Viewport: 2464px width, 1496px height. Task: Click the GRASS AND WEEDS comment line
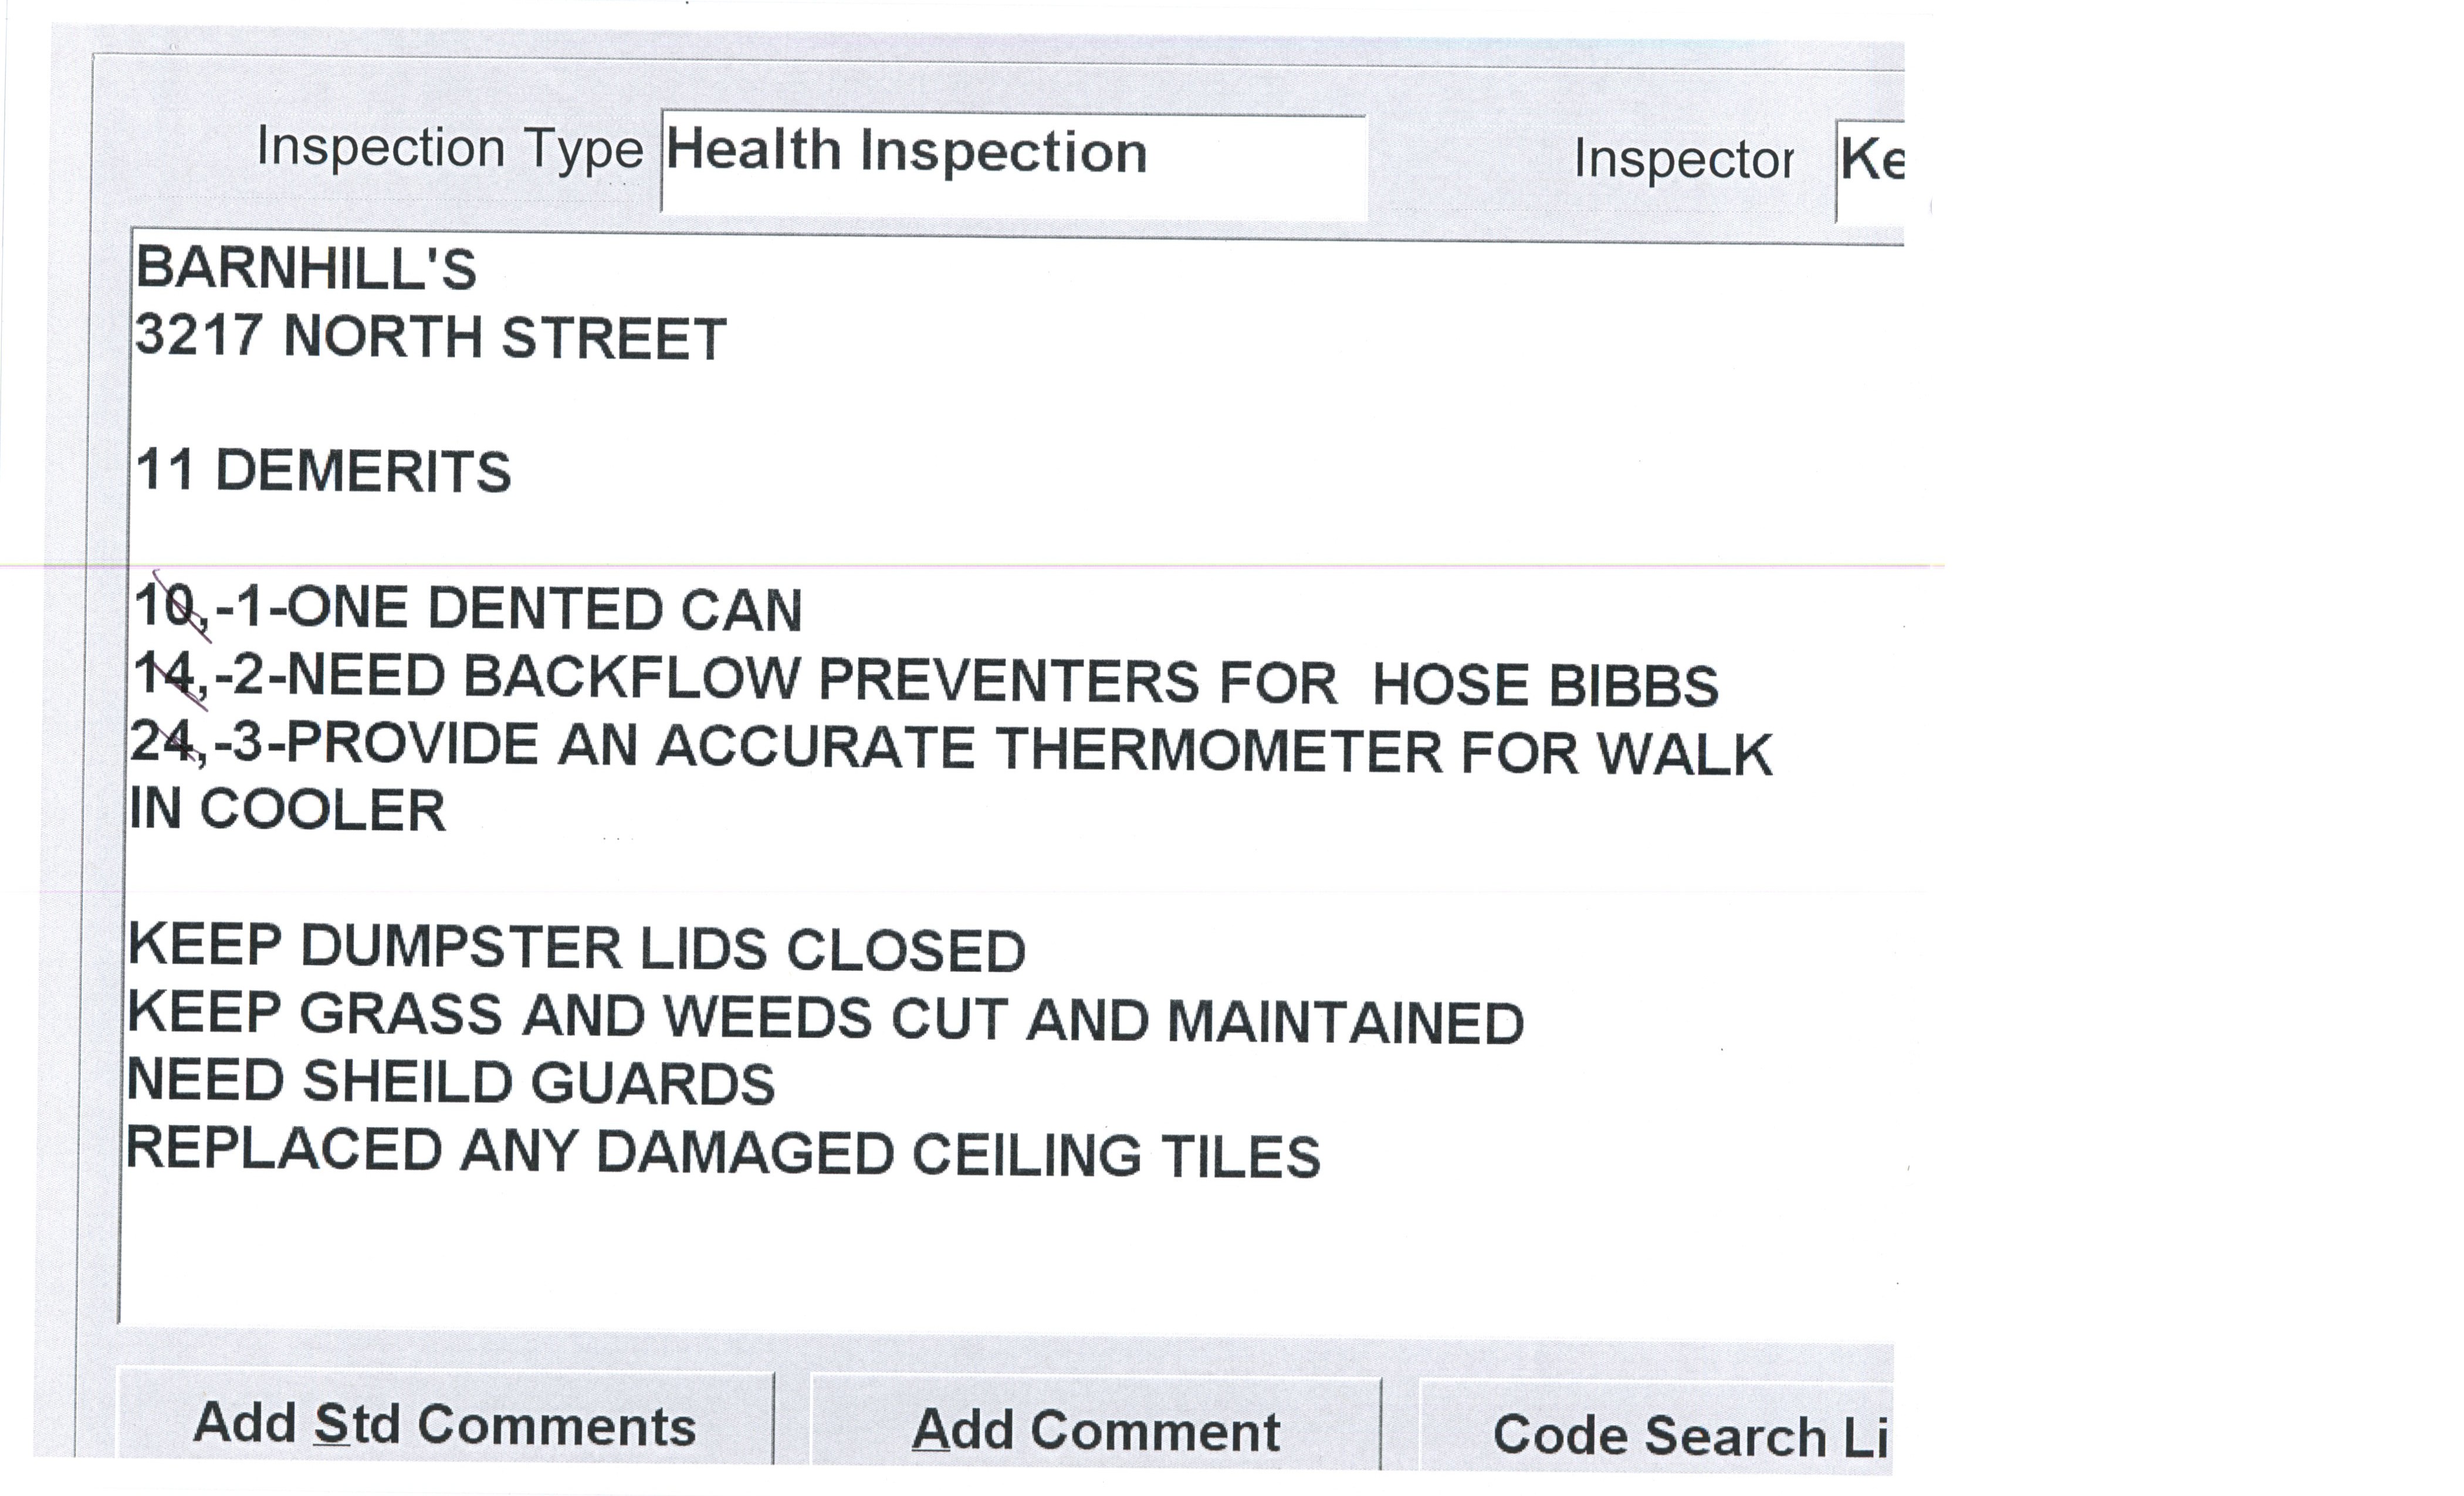click(x=826, y=1018)
